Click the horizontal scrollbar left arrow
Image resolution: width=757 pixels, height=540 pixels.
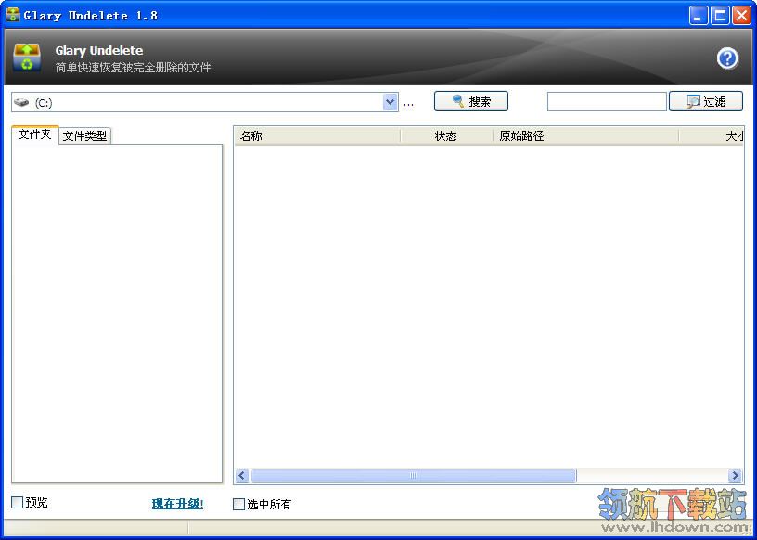[x=242, y=476]
